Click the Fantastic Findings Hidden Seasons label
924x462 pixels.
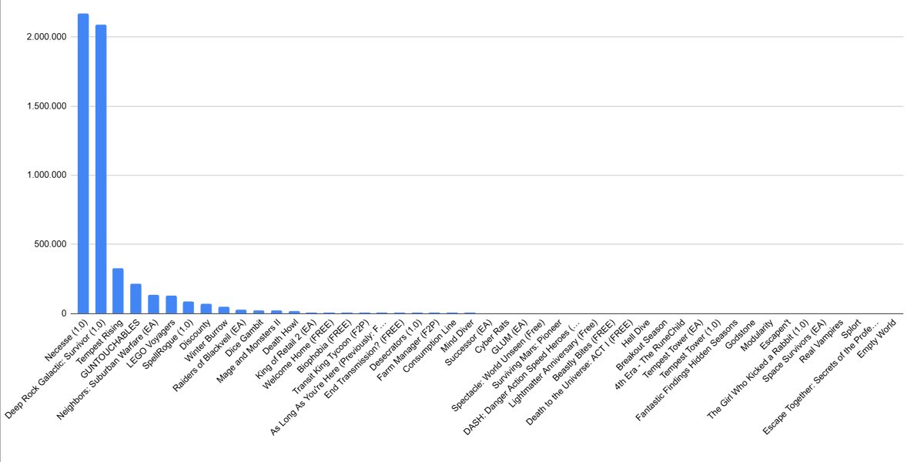pos(686,370)
